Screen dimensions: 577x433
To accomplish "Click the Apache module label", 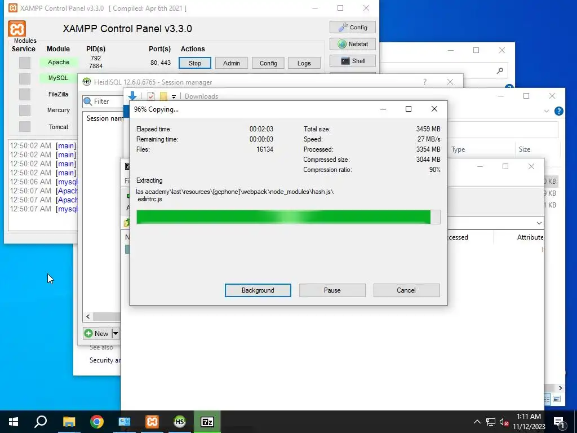I will click(59, 62).
